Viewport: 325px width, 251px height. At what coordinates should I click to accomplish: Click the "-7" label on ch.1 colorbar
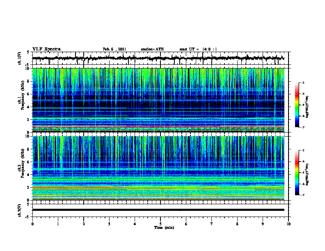pyautogui.click(x=302, y=127)
